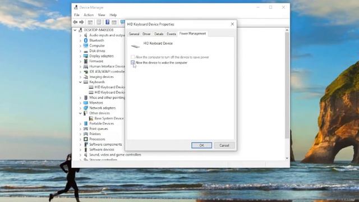Select the Network adapters icon

(86, 108)
